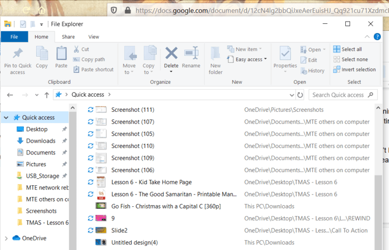
Task: Switch to the Share ribbon tab
Action: 68,37
